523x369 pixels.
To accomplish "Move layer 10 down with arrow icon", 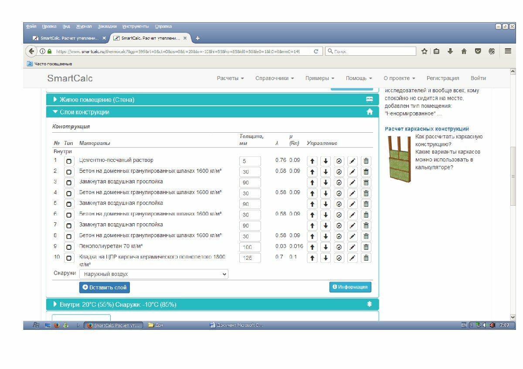I will pos(326,258).
